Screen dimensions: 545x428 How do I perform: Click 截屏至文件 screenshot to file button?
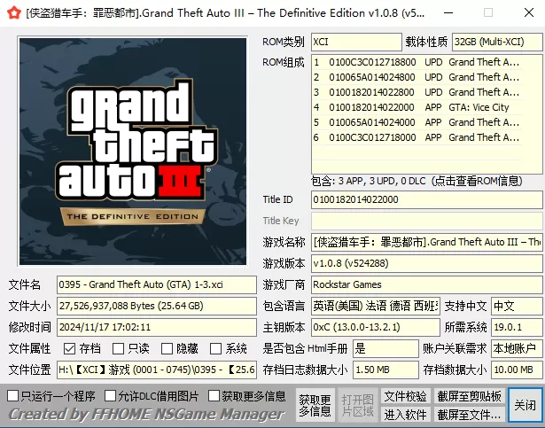click(469, 414)
